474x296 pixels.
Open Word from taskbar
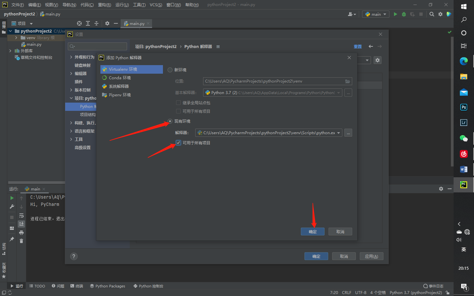click(464, 169)
